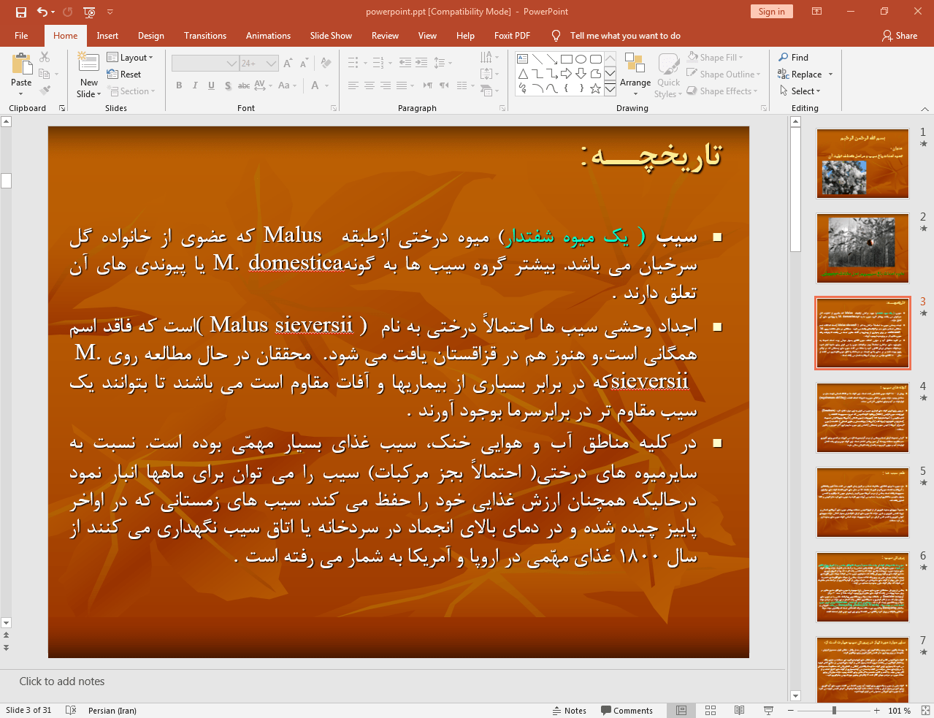This screenshot has width=934, height=718.
Task: Click Tell me what you want to do
Action: (x=625, y=36)
